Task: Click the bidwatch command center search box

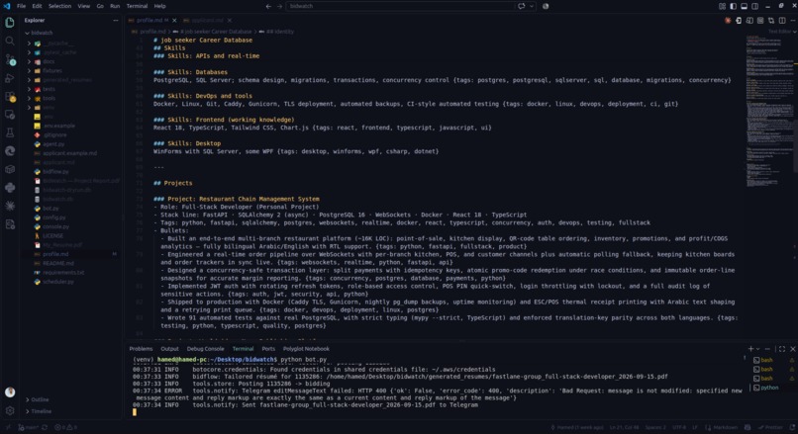Action: pos(401,6)
